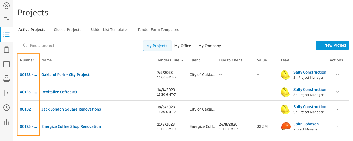Select the projects list icon in sidebar
Image resolution: width=353 pixels, height=141 pixels.
[6, 35]
